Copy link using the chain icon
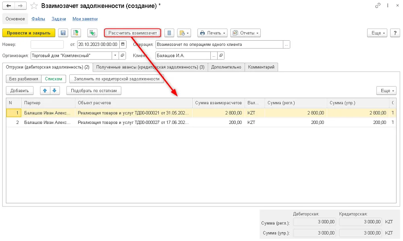 (x=378, y=5)
